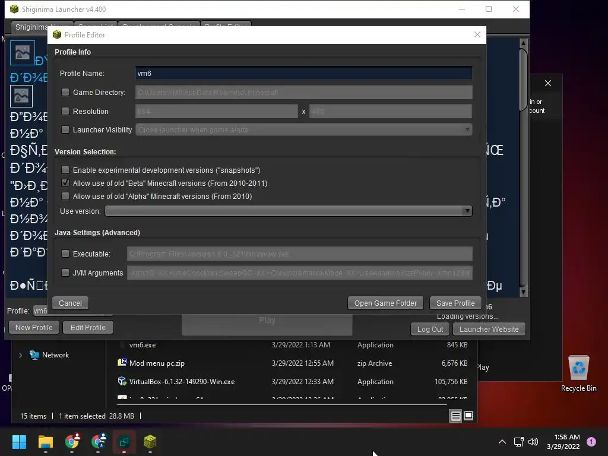Screen dimensions: 608x456
Task: Uncheck Allow old Beta Minecraft versions
Action: pyautogui.click(x=65, y=183)
